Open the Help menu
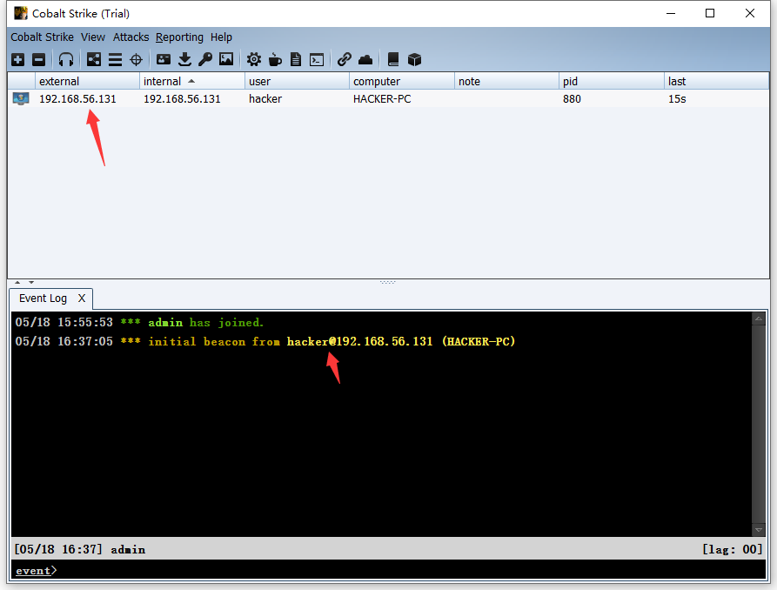The image size is (777, 590). [221, 37]
